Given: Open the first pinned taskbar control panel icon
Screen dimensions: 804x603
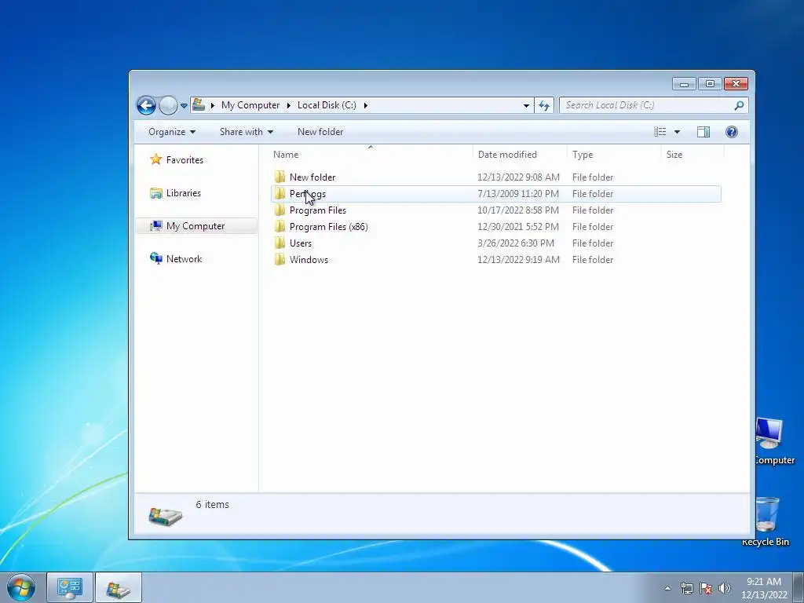Looking at the screenshot, I should (x=70, y=587).
